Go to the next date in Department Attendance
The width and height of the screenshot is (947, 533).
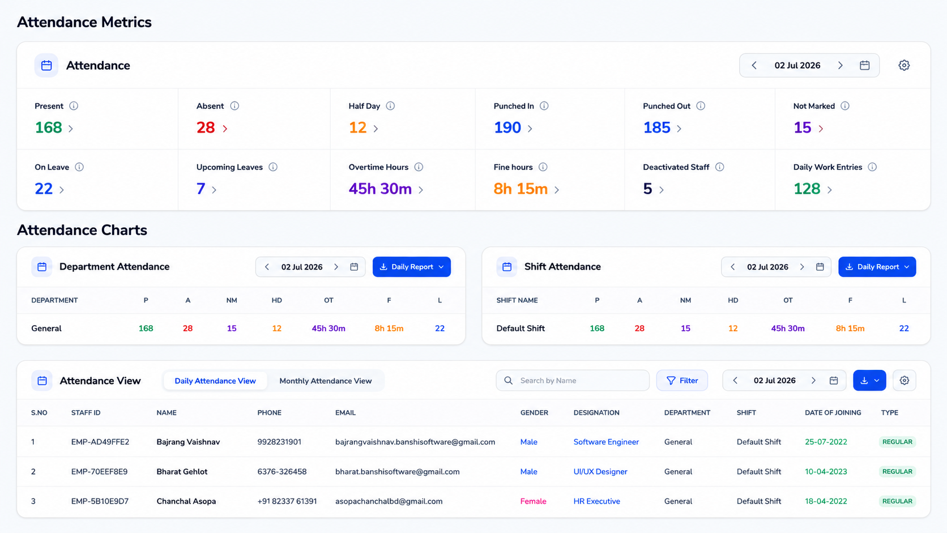click(x=336, y=267)
